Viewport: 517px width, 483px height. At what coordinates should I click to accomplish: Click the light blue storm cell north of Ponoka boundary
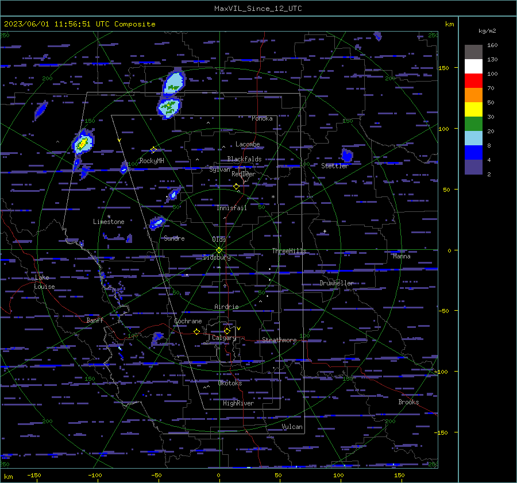tap(173, 82)
